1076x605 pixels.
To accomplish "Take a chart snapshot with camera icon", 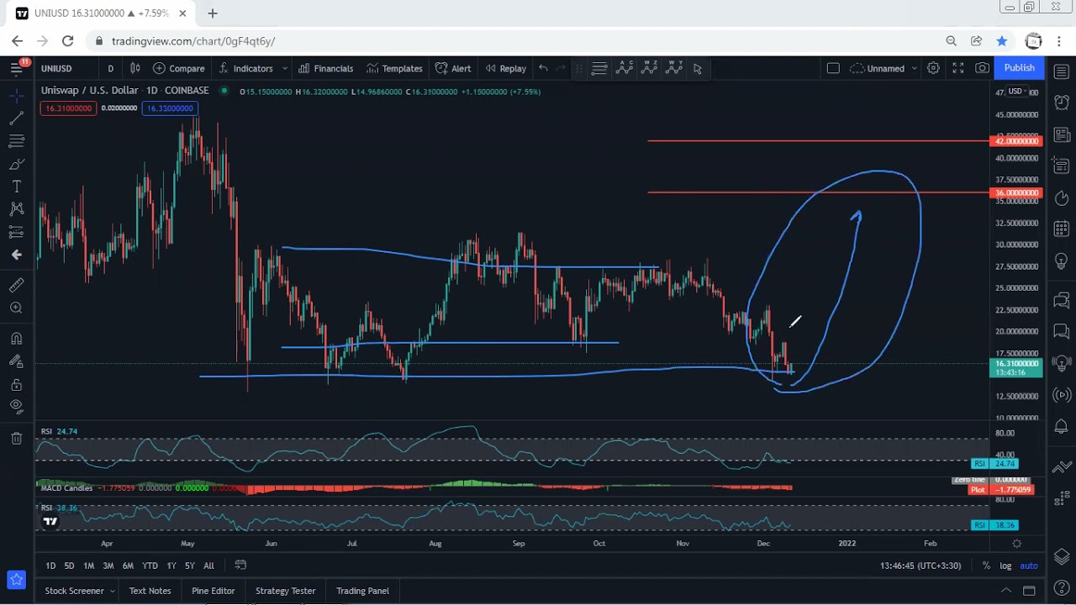I will (982, 68).
